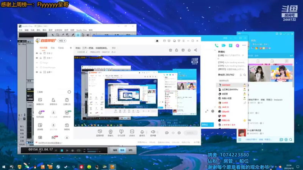Select arrow tool in Studio One toolbar
Viewport: 303px width, 170px height.
[x=52, y=35]
